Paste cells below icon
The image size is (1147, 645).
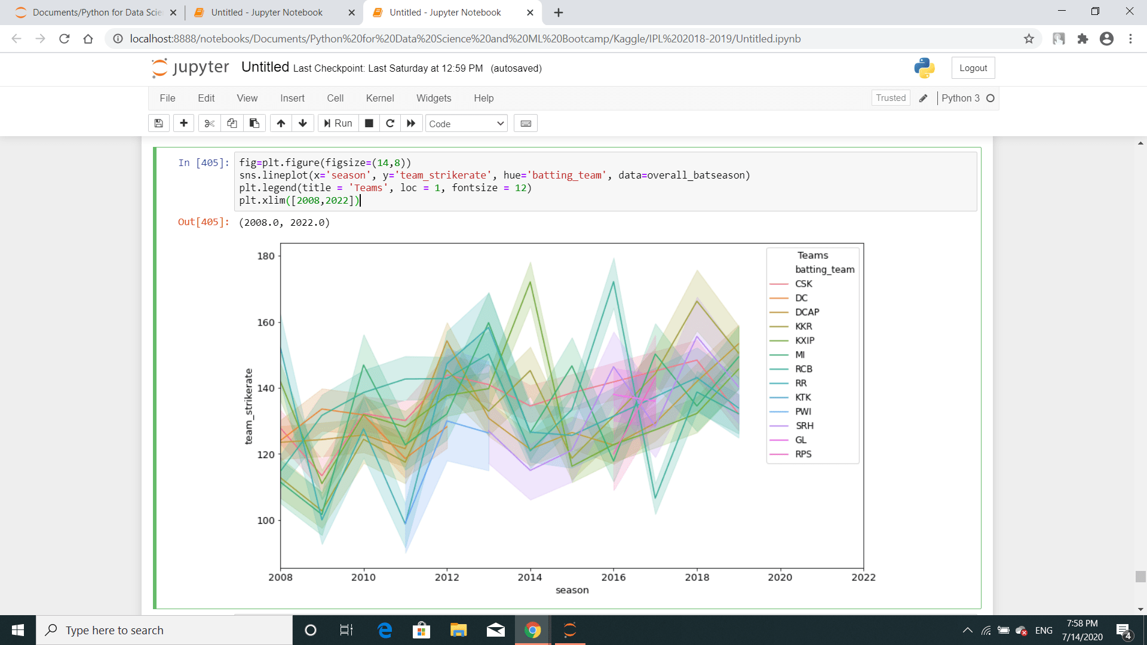(254, 124)
